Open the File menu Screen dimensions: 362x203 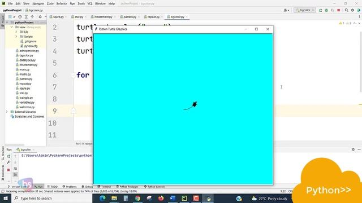tap(10, 4)
